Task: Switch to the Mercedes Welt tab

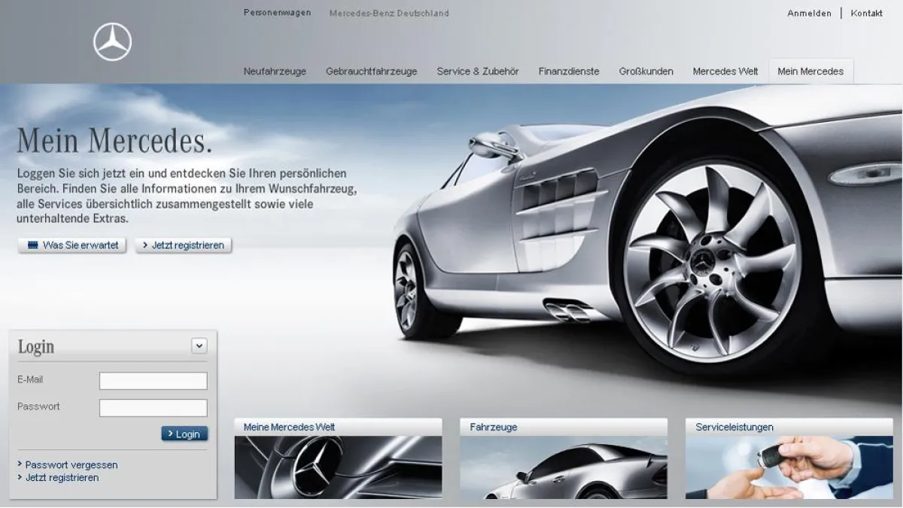Action: [x=725, y=71]
